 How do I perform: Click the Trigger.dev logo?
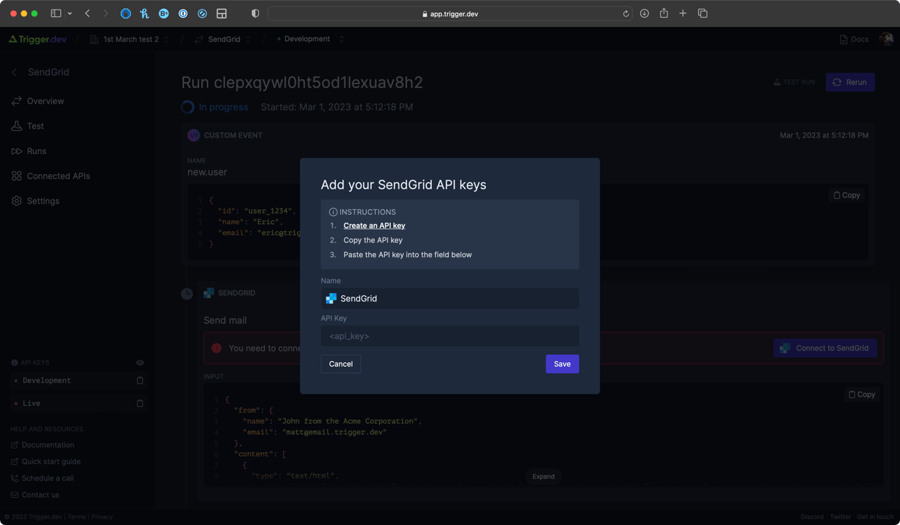click(38, 39)
